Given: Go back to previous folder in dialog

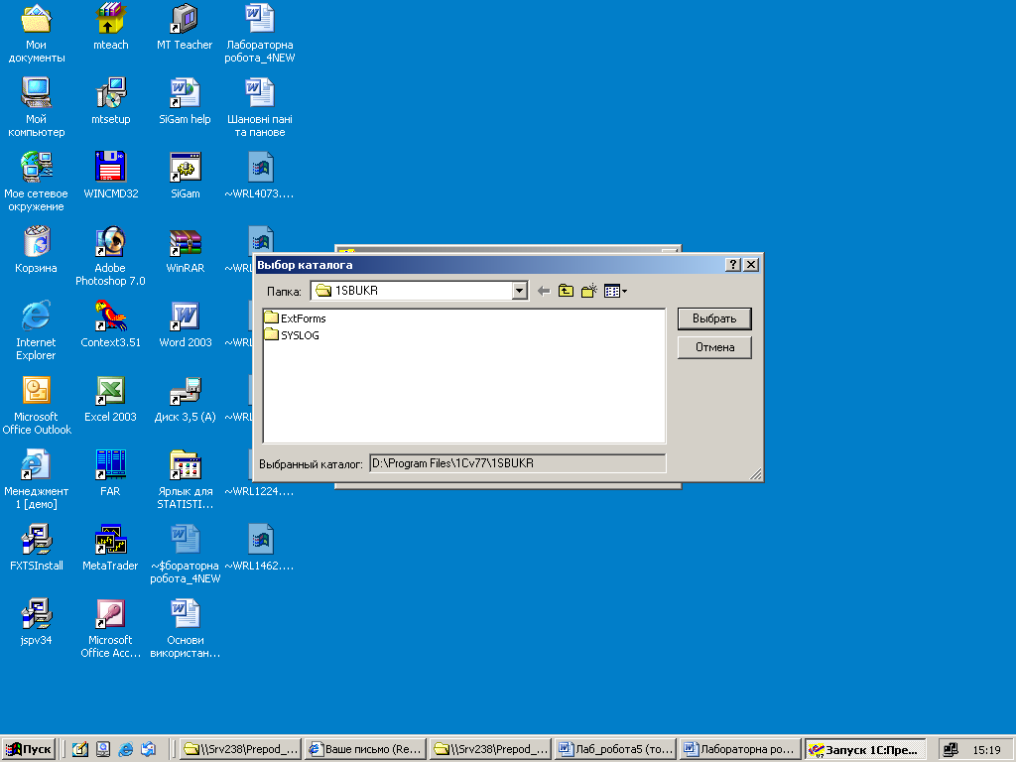Looking at the screenshot, I should point(545,291).
